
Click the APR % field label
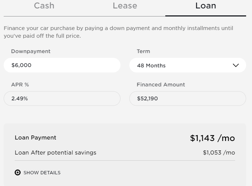[x=20, y=85]
